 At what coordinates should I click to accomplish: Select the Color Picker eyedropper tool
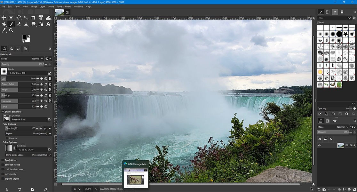[x=4, y=30]
